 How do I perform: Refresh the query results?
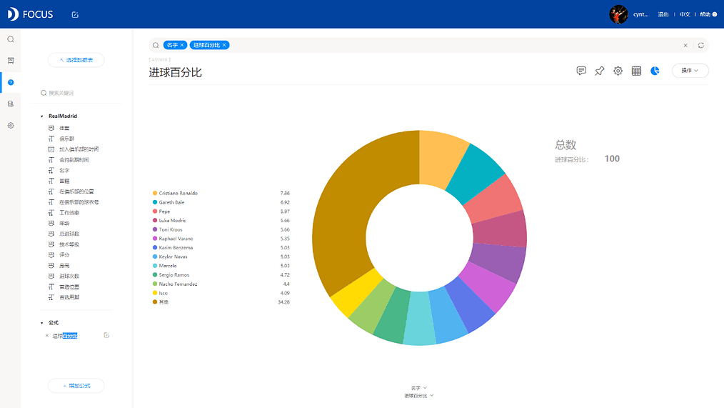click(x=701, y=45)
